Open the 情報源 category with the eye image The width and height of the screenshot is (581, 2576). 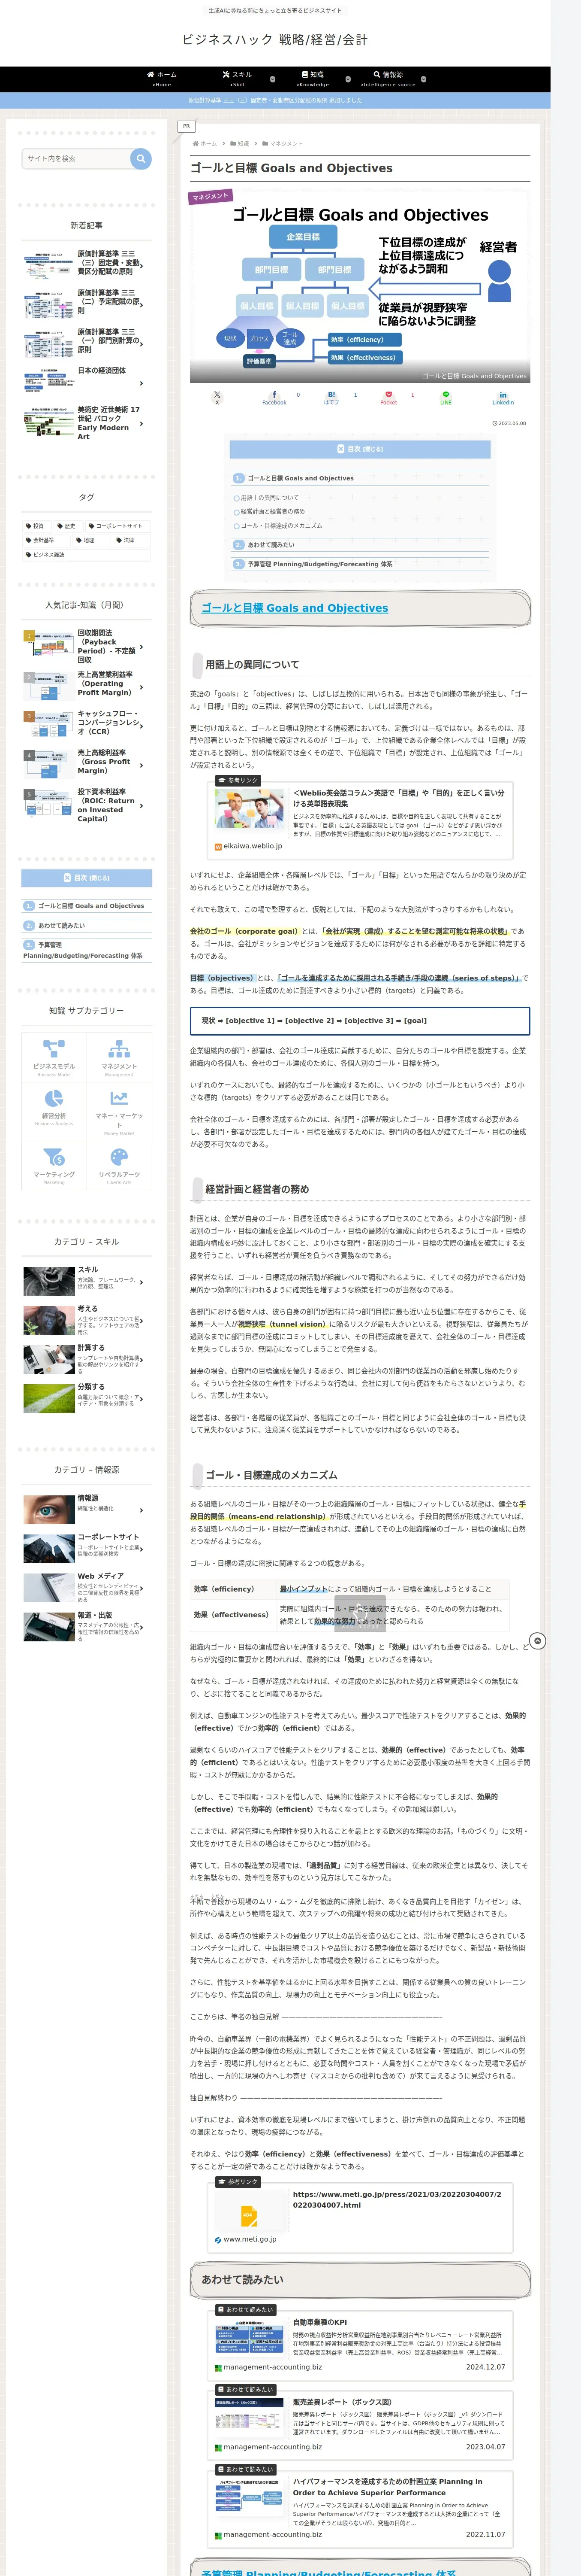tap(87, 1509)
